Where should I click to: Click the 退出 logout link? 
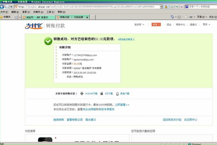pyautogui.click(x=169, y=25)
